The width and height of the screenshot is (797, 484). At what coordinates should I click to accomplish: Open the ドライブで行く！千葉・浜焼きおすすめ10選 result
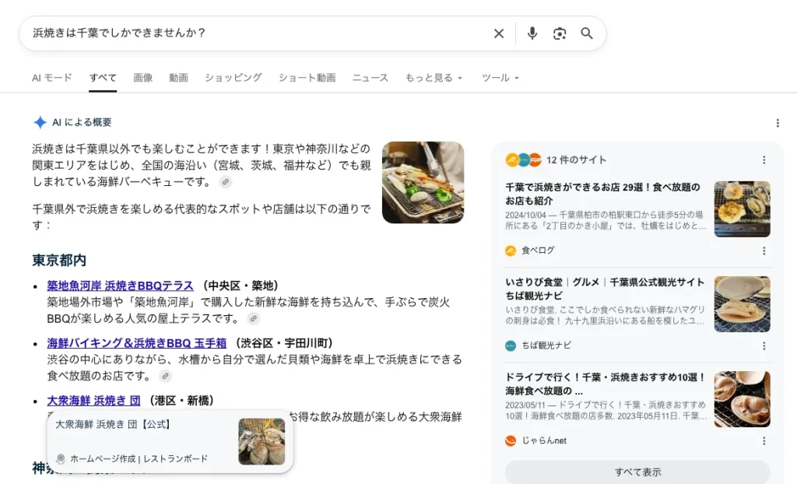(x=605, y=384)
